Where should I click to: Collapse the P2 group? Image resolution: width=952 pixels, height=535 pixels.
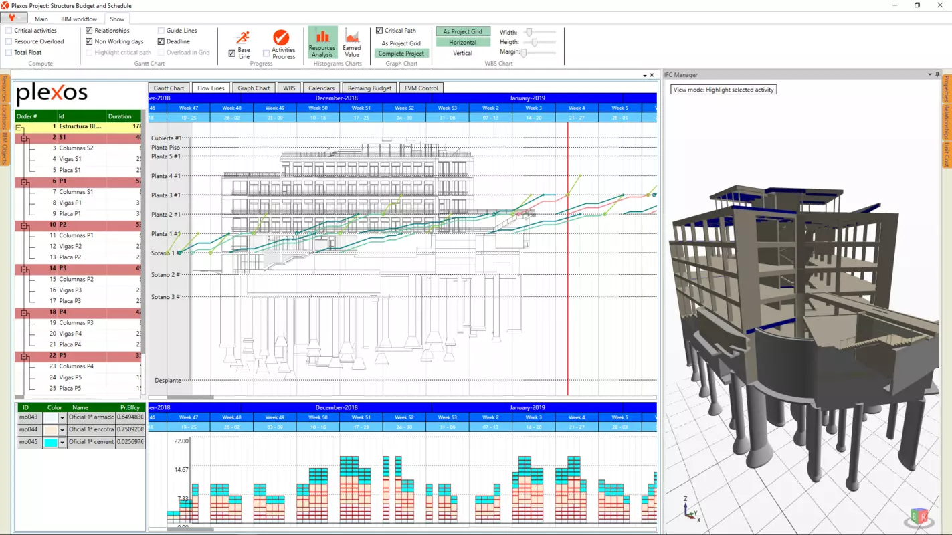click(x=25, y=225)
